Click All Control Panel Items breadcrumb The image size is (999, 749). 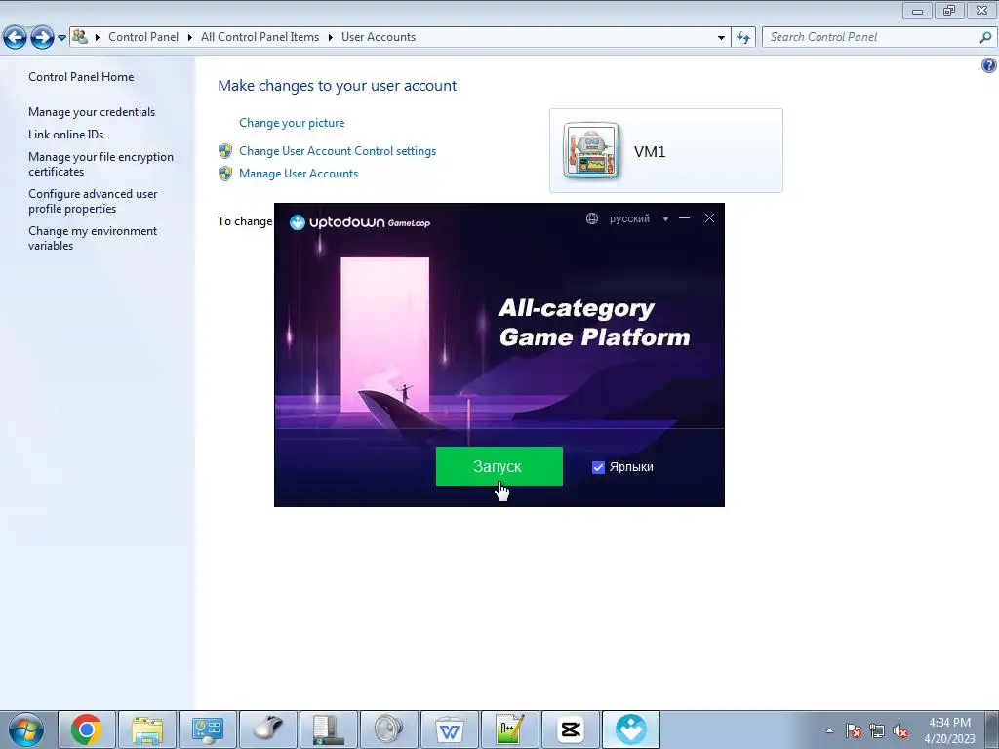tap(260, 37)
